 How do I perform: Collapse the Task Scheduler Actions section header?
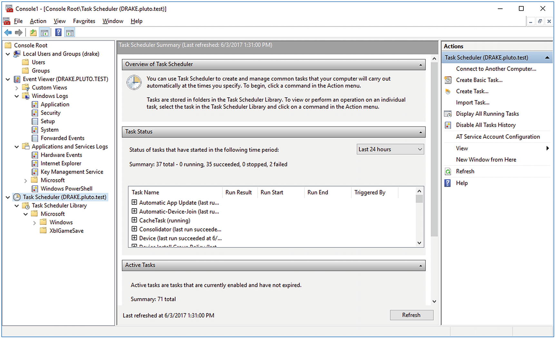pyautogui.click(x=547, y=58)
